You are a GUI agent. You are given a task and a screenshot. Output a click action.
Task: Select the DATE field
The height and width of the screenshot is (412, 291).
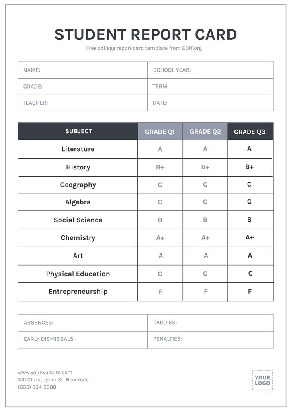pyautogui.click(x=210, y=103)
